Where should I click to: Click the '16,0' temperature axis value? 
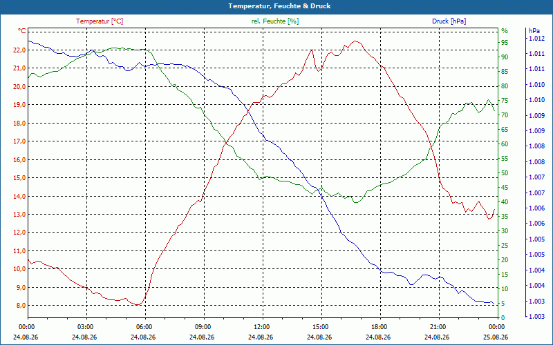(x=19, y=160)
